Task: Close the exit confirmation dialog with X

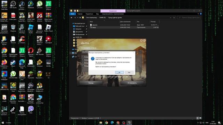Action: [x=133, y=52]
